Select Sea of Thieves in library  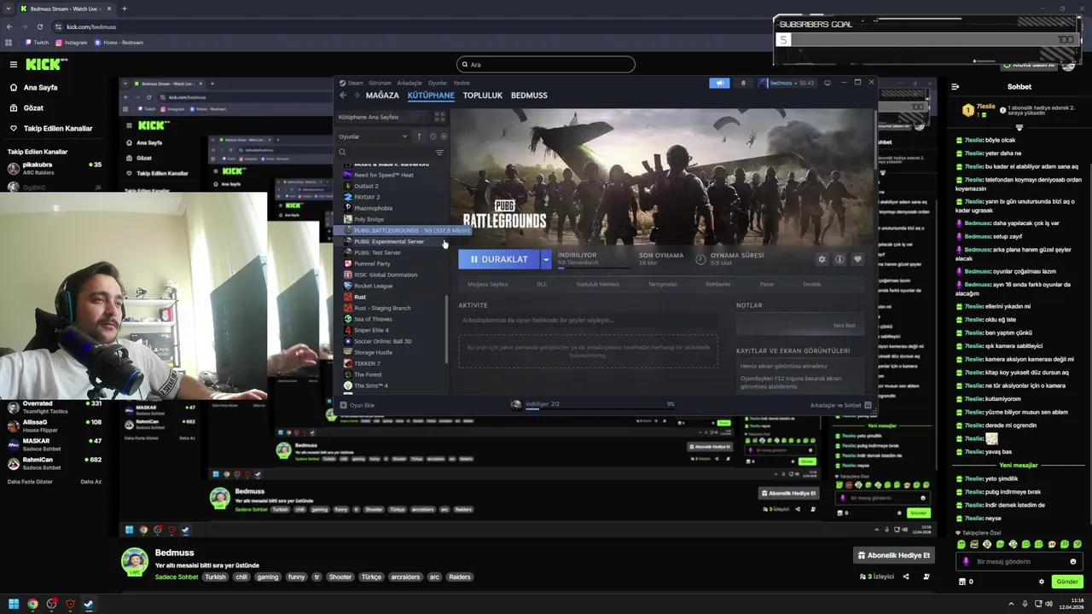click(373, 319)
